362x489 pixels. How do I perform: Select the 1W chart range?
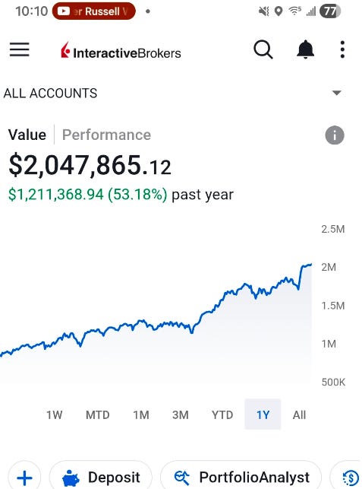click(54, 414)
